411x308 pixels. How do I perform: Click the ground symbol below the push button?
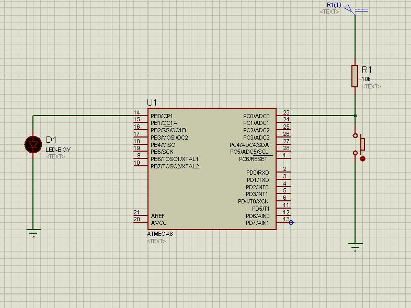click(355, 247)
